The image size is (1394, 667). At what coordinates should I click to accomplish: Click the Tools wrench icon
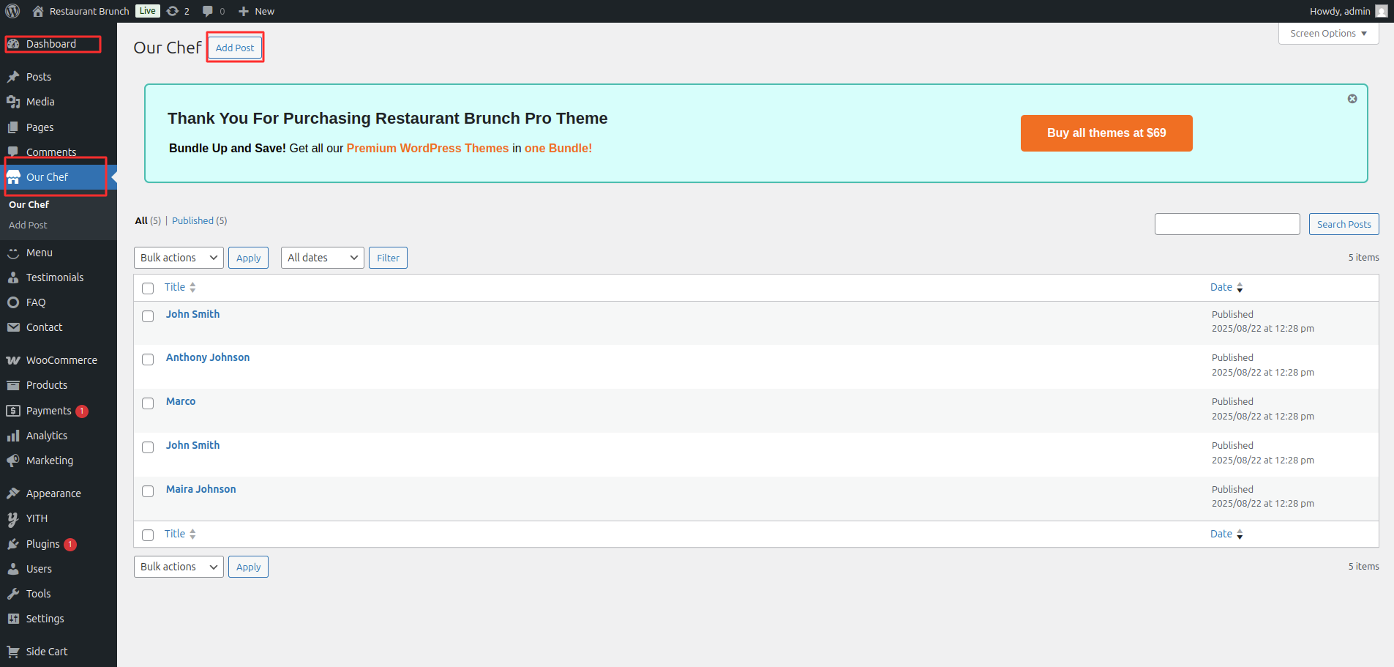pos(13,594)
